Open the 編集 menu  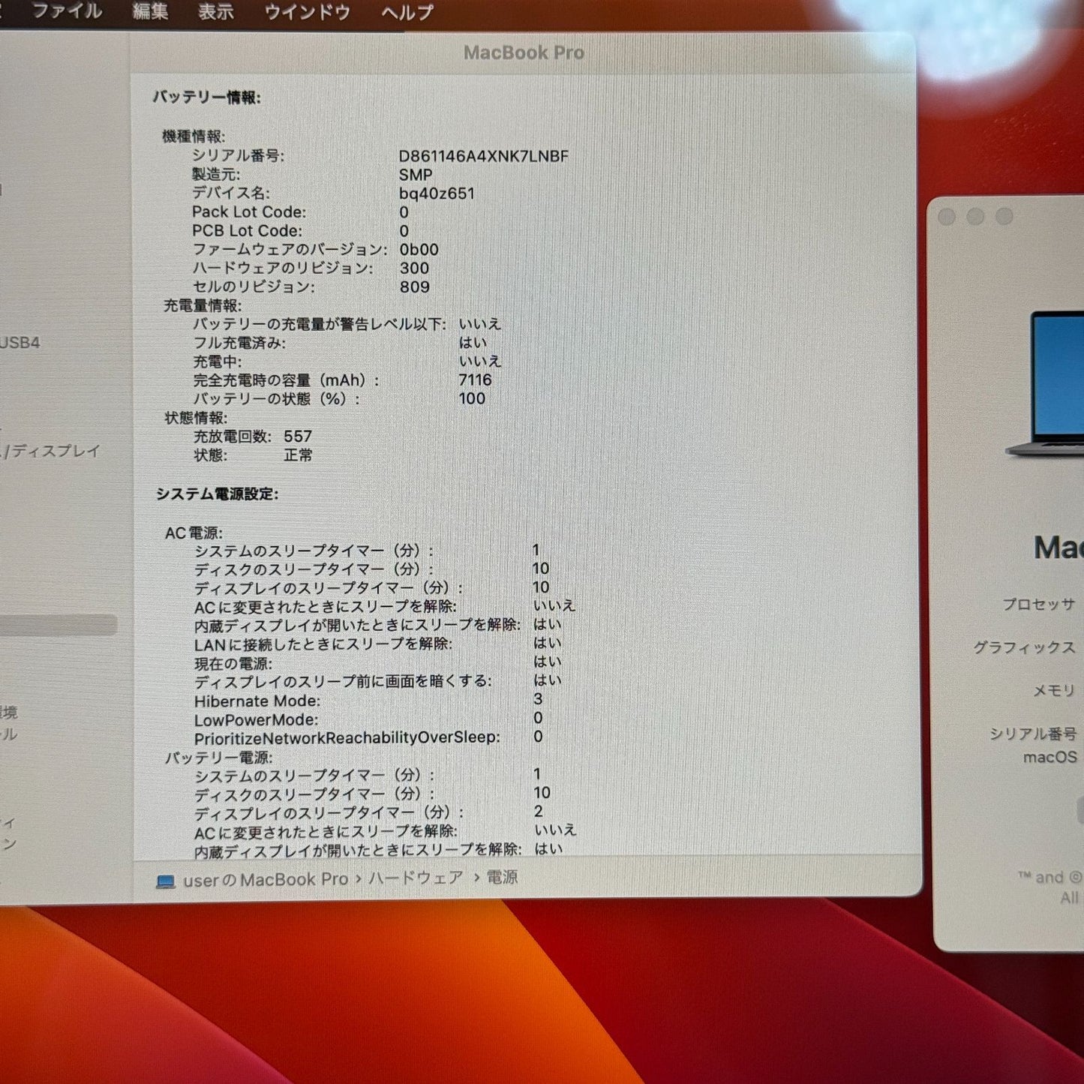click(150, 11)
